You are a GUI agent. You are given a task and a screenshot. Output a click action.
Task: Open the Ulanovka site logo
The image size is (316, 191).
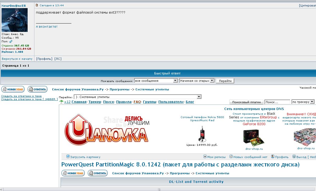click(x=107, y=130)
